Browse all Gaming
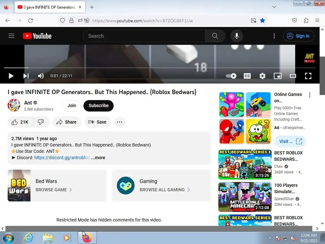This screenshot has height=244, width=325. (x=165, y=190)
